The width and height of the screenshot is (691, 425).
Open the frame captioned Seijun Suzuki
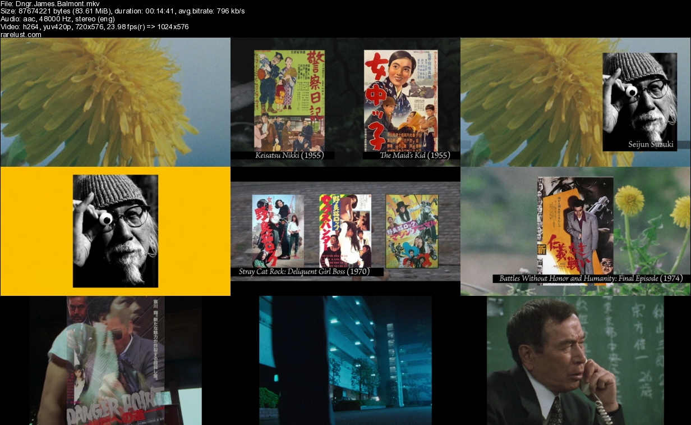(575, 102)
